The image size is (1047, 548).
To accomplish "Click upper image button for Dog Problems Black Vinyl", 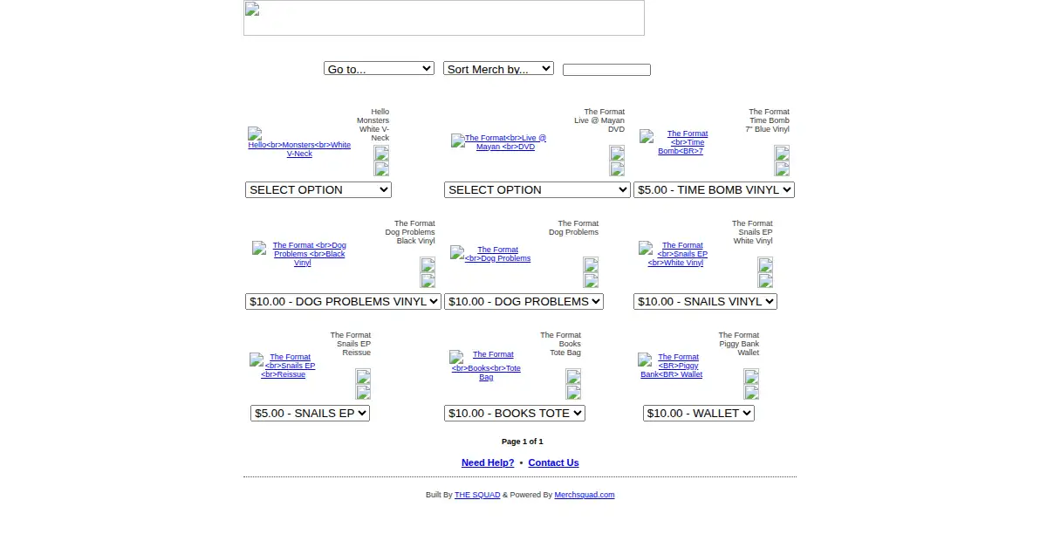I will click(428, 264).
